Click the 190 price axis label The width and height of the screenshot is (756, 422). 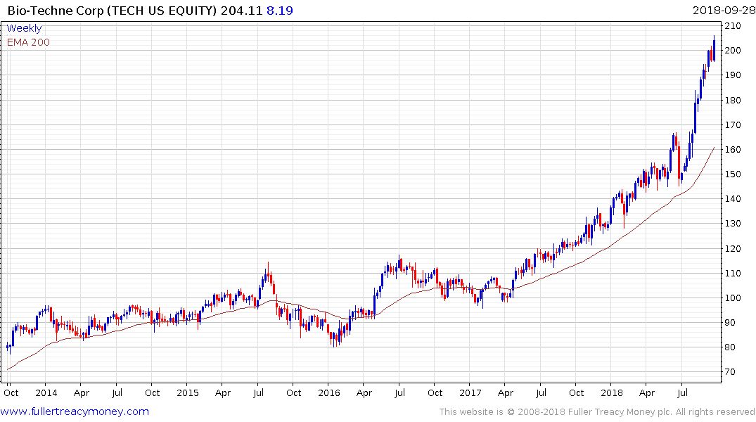click(733, 75)
